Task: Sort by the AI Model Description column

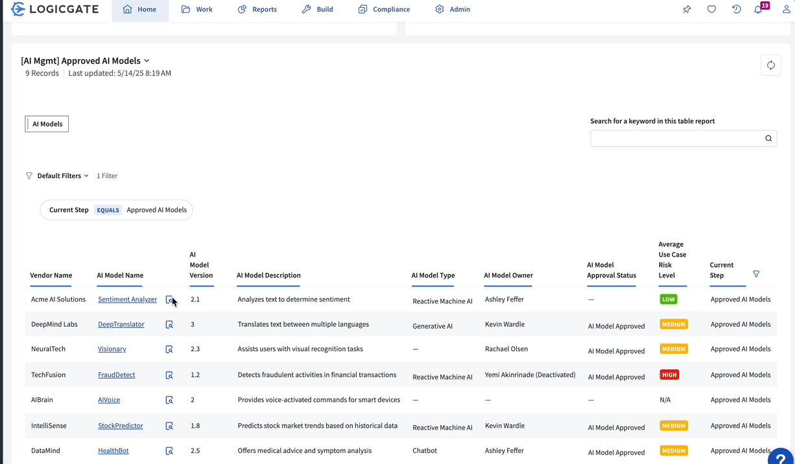Action: pos(268,275)
